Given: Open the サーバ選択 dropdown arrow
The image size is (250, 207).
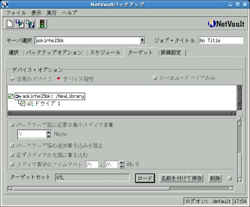Looking at the screenshot, I should click(142, 40).
